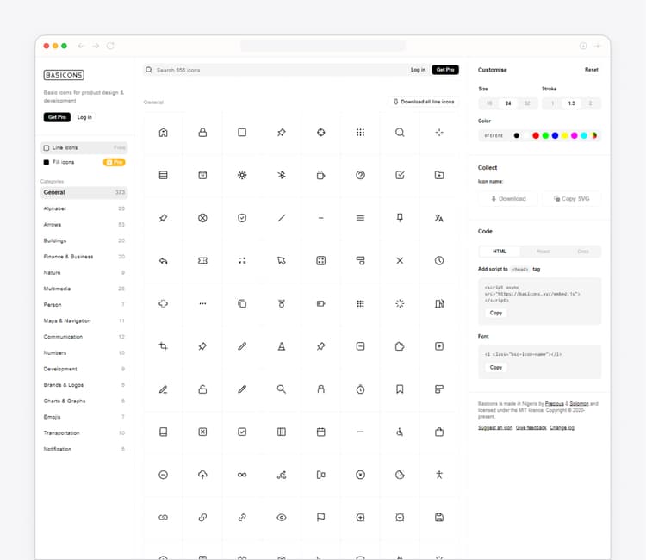This screenshot has height=560, width=646.
Task: Pick the wheelchair accessibility icon
Action: [400, 432]
